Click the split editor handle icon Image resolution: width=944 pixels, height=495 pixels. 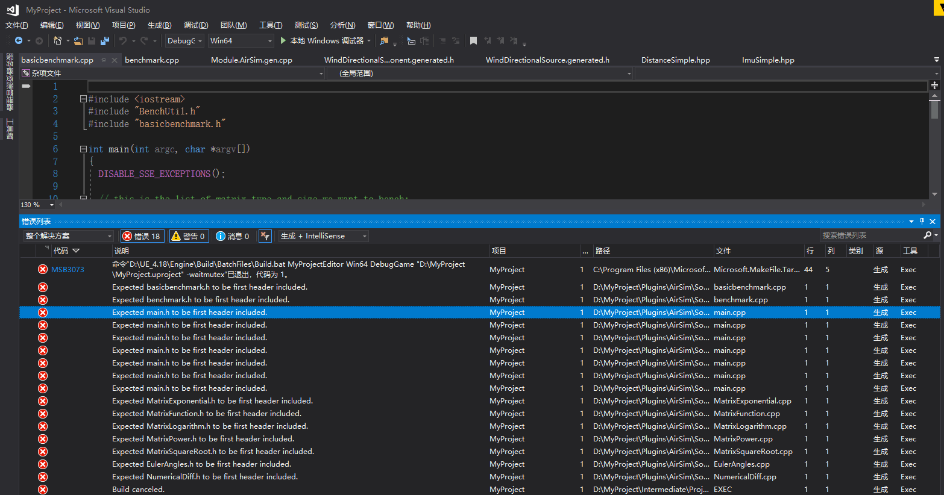(x=934, y=86)
